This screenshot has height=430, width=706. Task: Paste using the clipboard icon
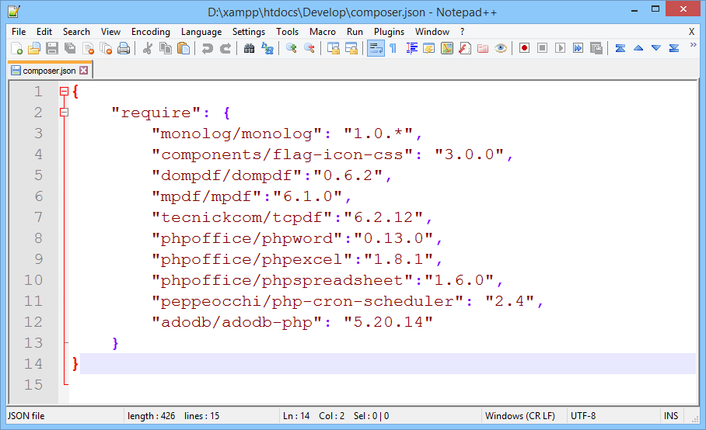(183, 48)
